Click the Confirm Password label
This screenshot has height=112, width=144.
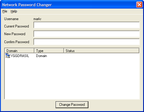coord(17,42)
